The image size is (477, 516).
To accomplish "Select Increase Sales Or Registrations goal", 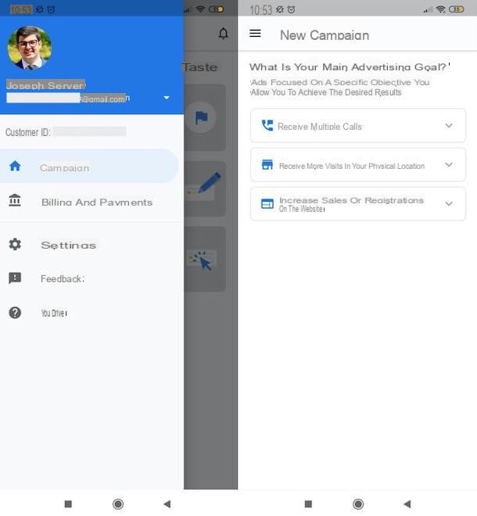I will [x=358, y=204].
